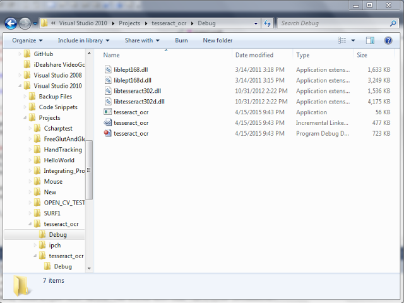Open the address bar history dropdown
The height and width of the screenshot is (303, 404).
point(256,23)
